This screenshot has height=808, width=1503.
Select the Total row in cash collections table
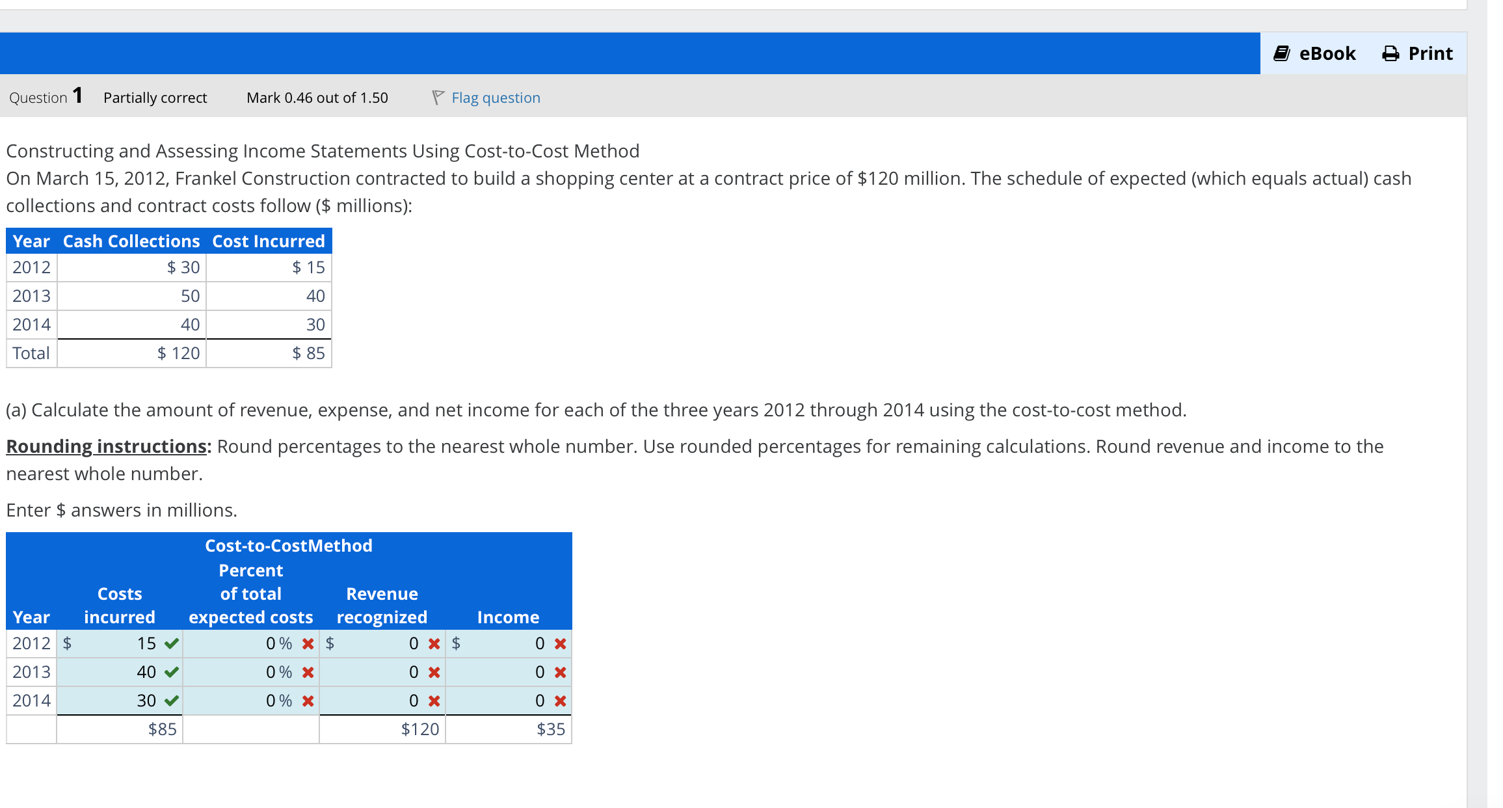pyautogui.click(x=31, y=353)
